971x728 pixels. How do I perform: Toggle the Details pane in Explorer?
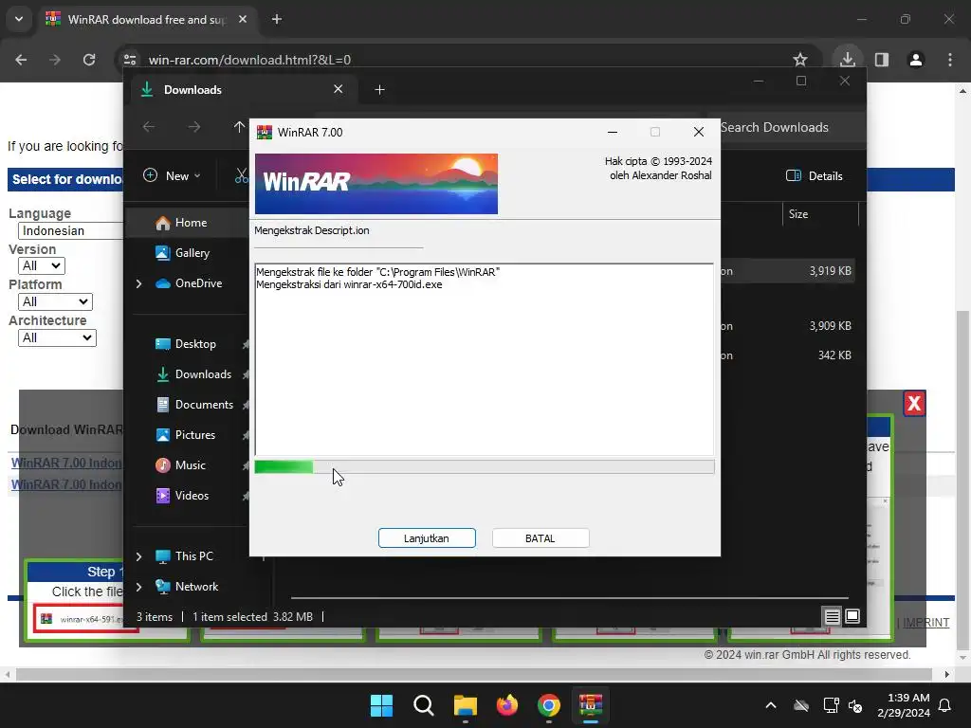click(x=815, y=175)
